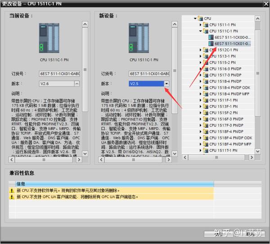
Task: Click CPU 1518F-4 PN/DP MFP folder icon
Action: (206, 144)
